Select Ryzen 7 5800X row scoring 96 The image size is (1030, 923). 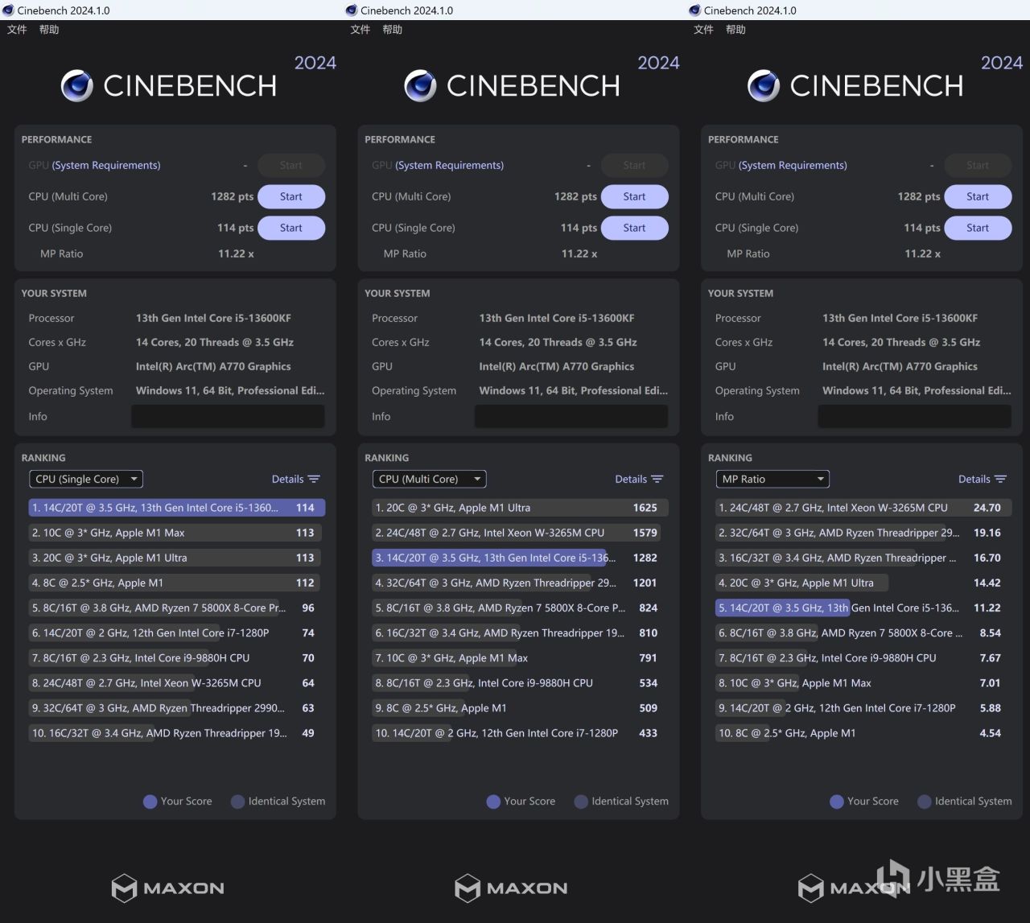177,608
